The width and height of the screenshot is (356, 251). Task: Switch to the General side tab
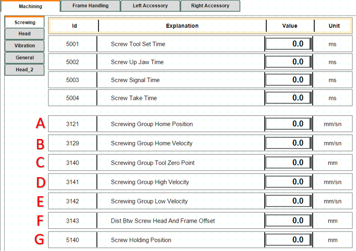(x=25, y=58)
